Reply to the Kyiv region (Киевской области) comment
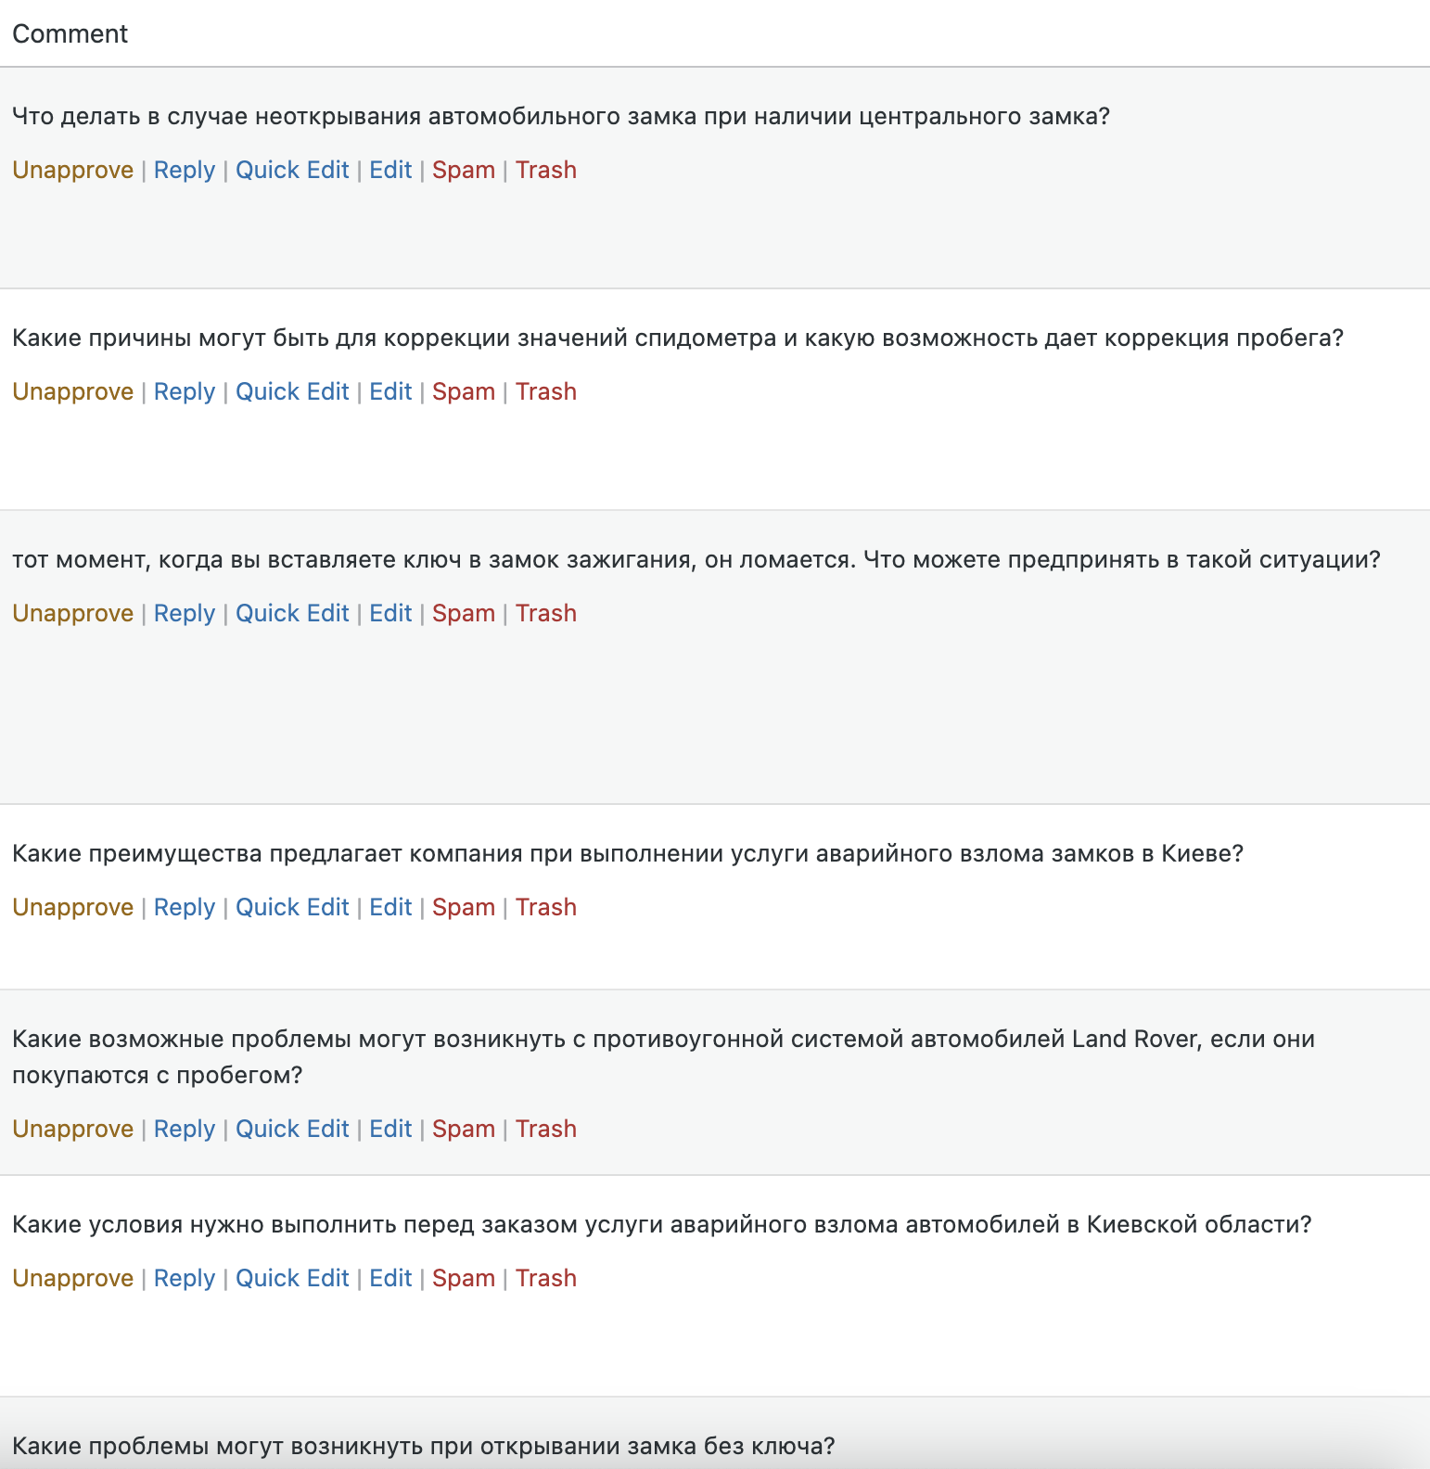 pos(184,1279)
